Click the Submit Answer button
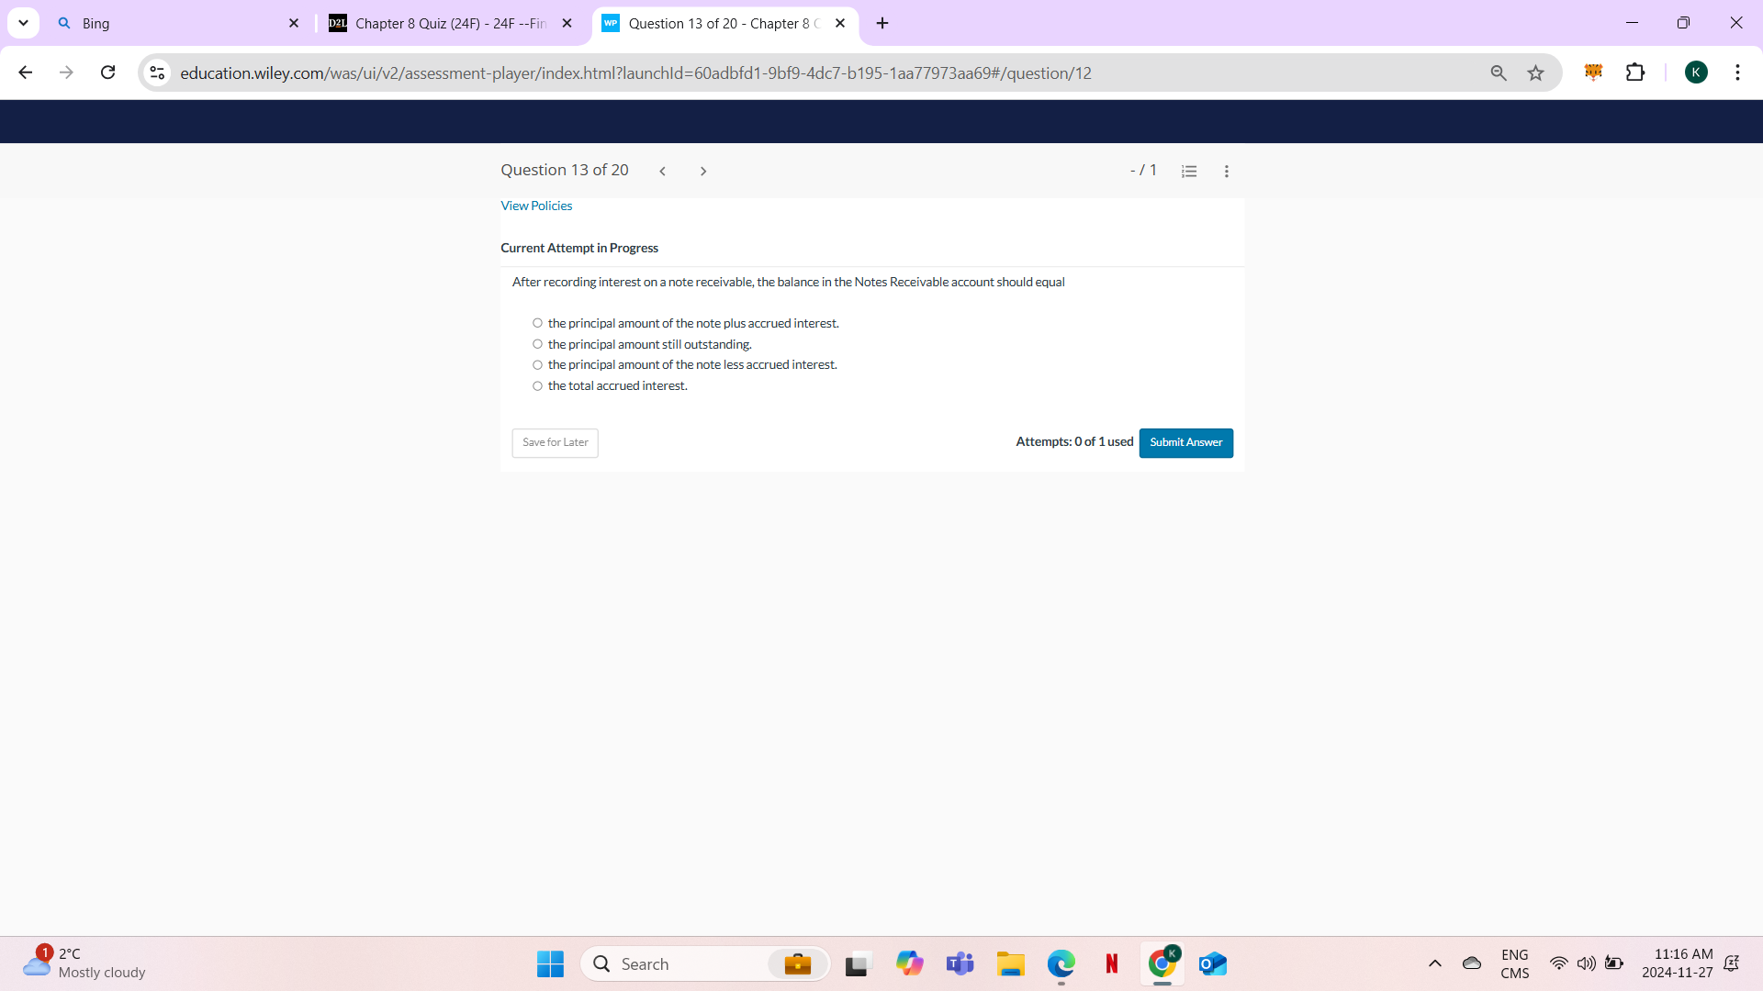1763x991 pixels. tap(1185, 442)
